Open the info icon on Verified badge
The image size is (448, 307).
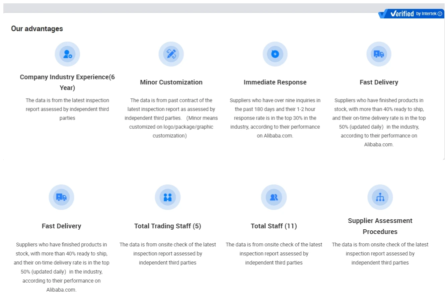(x=440, y=14)
